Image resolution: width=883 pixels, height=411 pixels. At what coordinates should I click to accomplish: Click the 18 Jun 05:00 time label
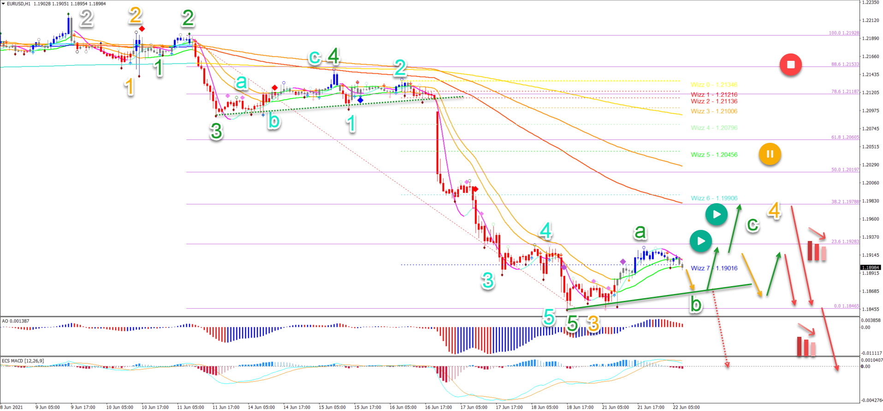[545, 407]
